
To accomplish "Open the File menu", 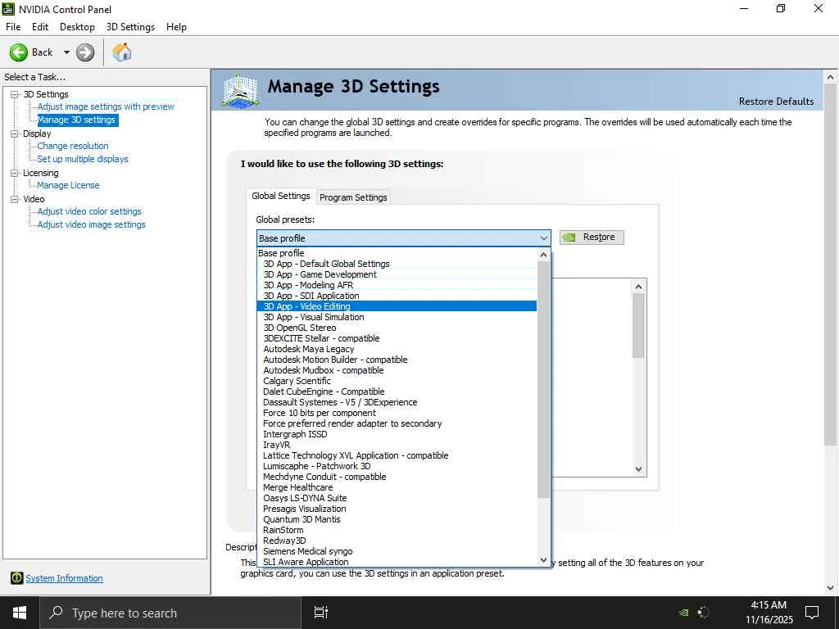I will pos(13,27).
